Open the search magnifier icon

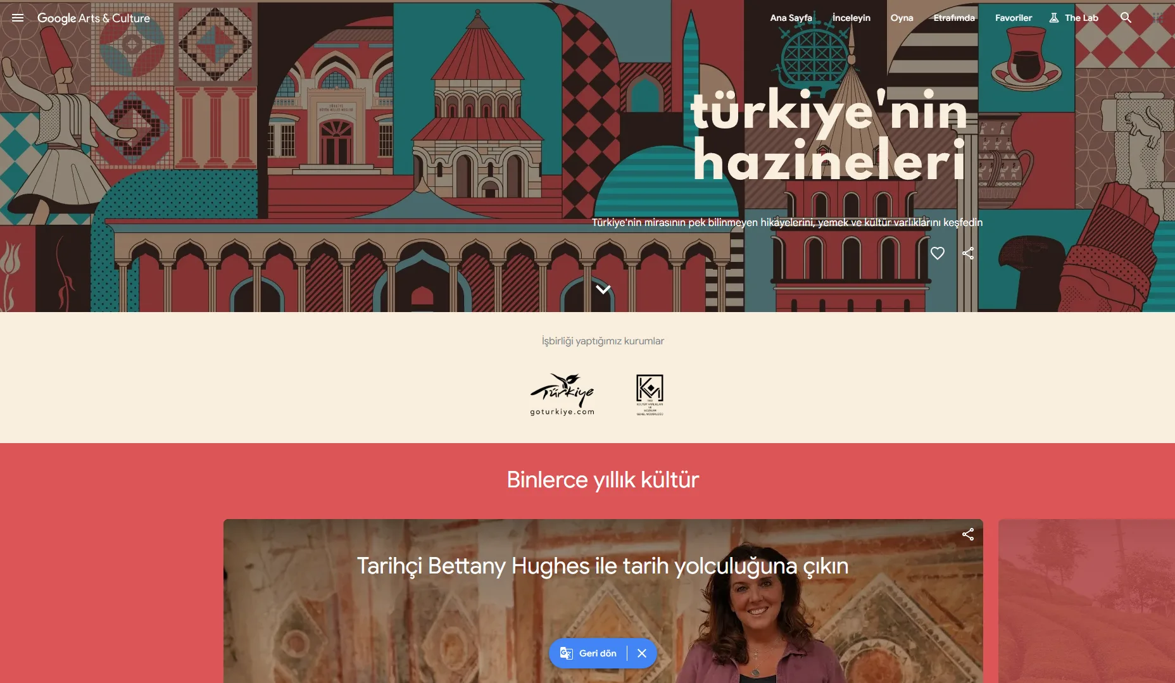[1126, 18]
